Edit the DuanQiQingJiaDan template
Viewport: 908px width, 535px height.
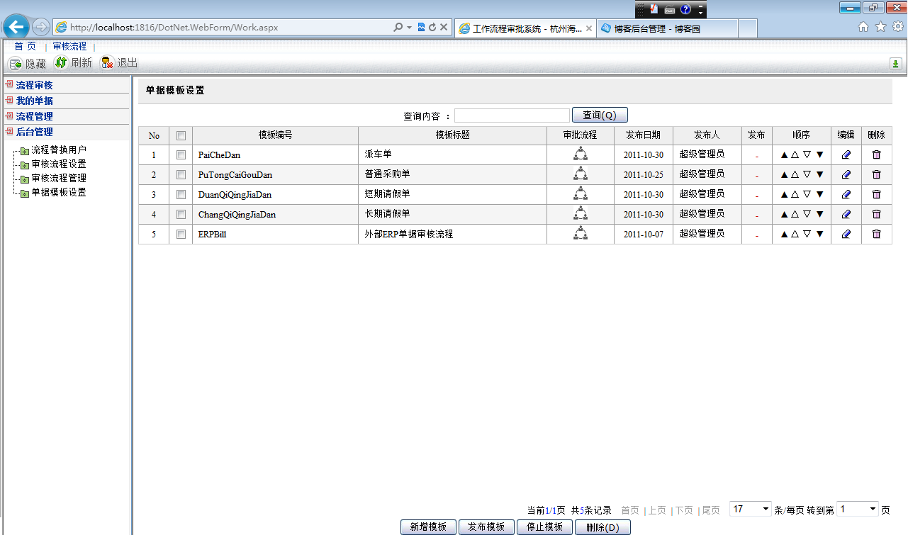[x=846, y=194]
